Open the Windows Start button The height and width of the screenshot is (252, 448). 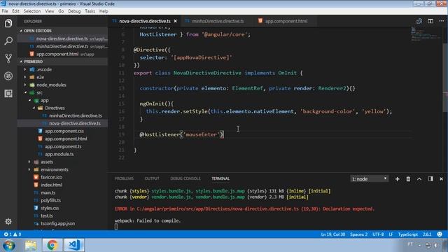(x=9, y=246)
